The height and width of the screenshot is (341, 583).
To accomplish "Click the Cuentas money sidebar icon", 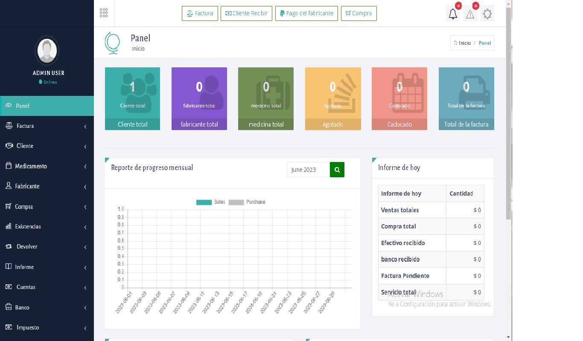I will pyautogui.click(x=9, y=287).
